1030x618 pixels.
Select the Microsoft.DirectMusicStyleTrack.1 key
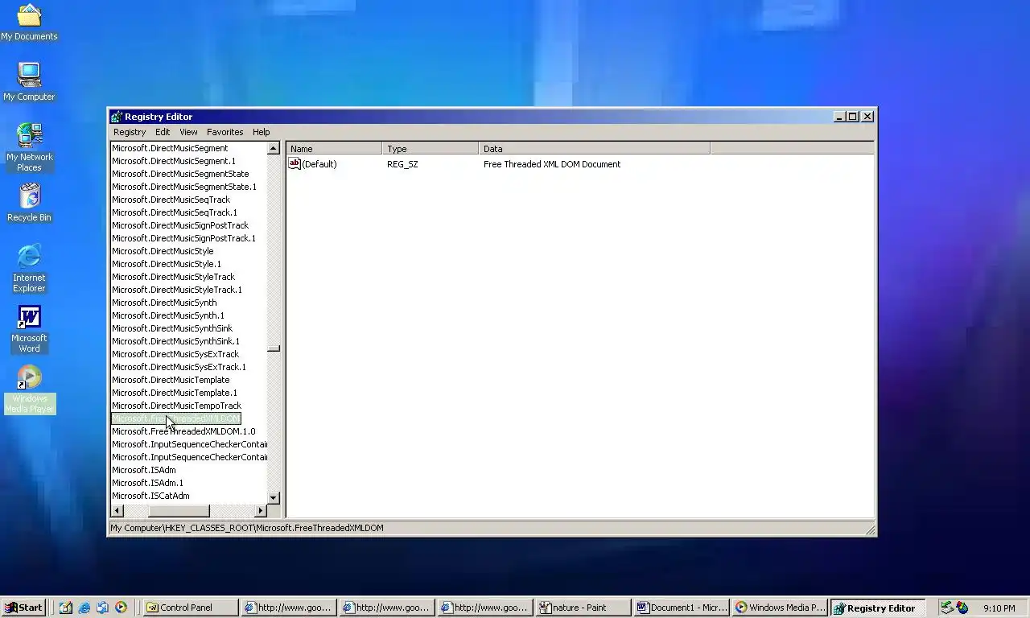(x=177, y=290)
